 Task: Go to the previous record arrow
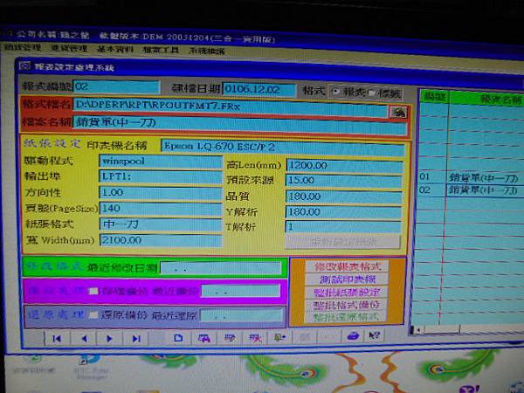click(84, 339)
